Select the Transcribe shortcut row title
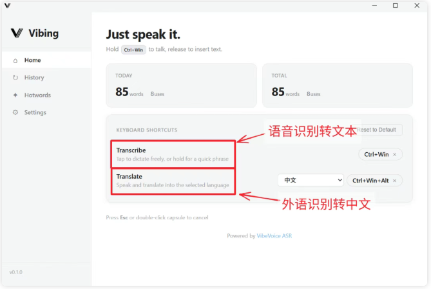The width and height of the screenshot is (431, 289). click(x=131, y=150)
